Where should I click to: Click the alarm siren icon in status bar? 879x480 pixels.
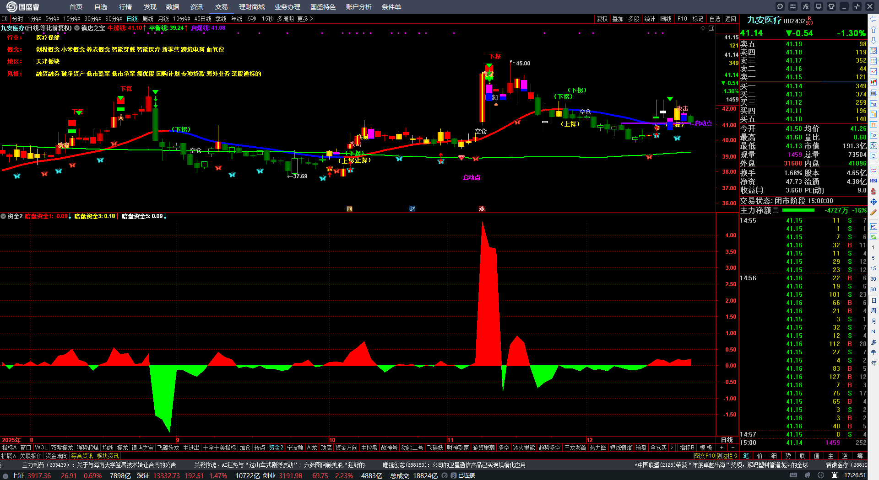coord(835,475)
